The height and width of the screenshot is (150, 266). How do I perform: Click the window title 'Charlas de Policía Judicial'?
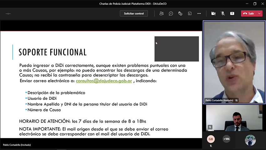point(133,4)
